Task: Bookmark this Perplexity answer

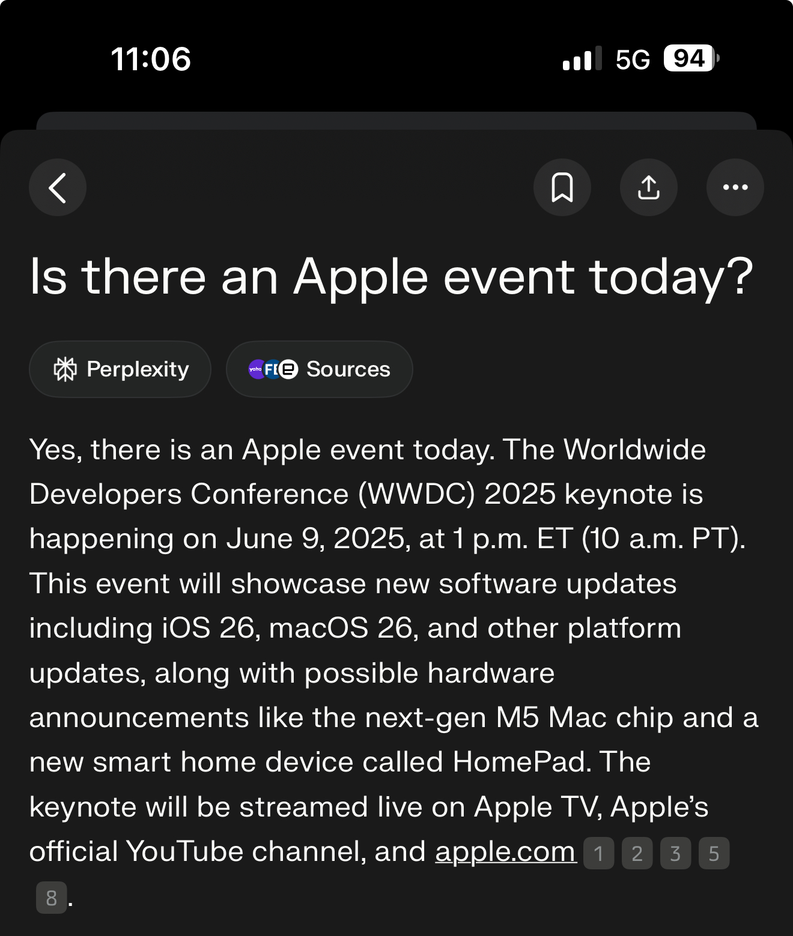Action: click(562, 187)
